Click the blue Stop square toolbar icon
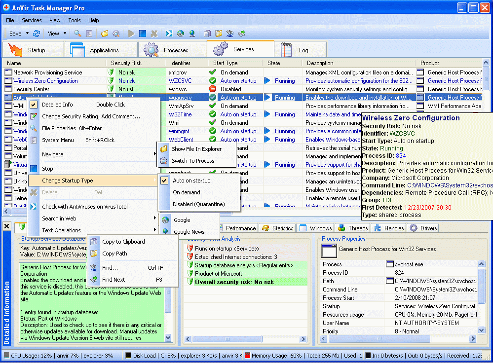Screen dimensions: 493x363 click(x=143, y=34)
